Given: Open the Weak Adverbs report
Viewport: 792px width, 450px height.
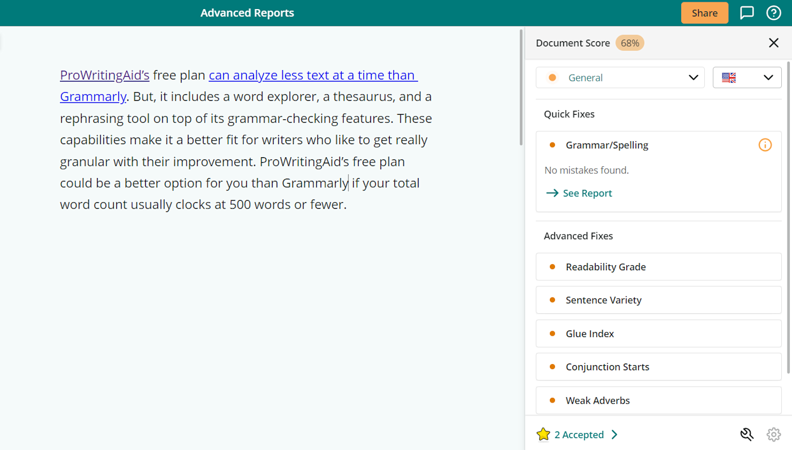Looking at the screenshot, I should tap(658, 400).
